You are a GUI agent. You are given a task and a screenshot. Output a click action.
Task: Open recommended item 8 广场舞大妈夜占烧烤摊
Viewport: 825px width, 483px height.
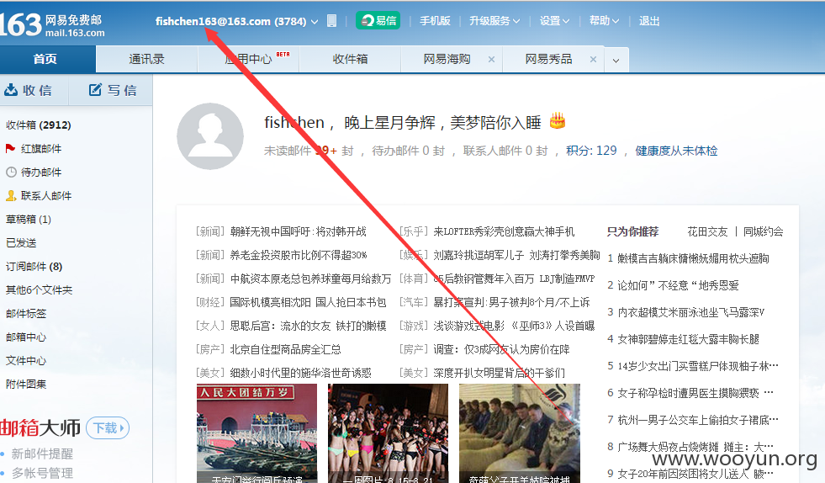coord(695,447)
